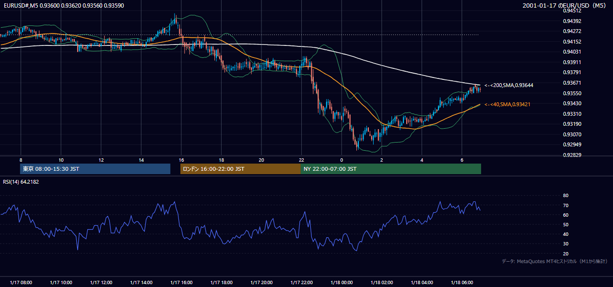The width and height of the screenshot is (613, 287).
Task: Click price axis value 0.93550
Action: (x=572, y=93)
